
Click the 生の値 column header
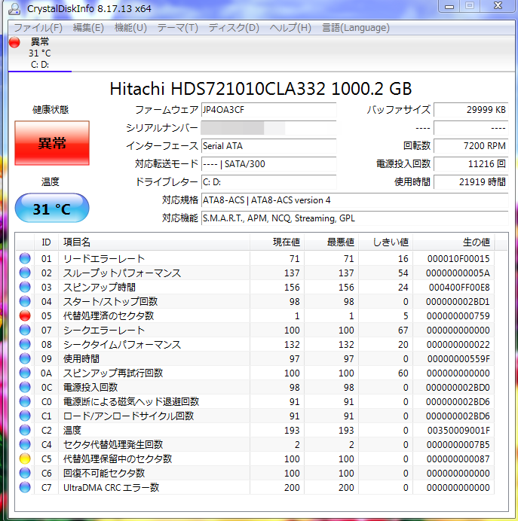[x=454, y=242]
